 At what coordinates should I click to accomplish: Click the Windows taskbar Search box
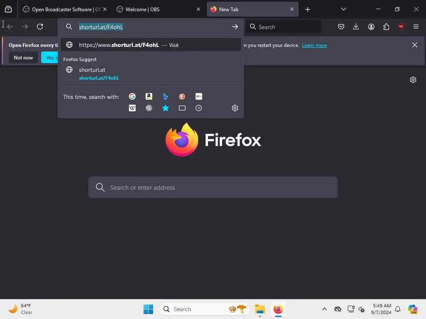click(x=204, y=309)
